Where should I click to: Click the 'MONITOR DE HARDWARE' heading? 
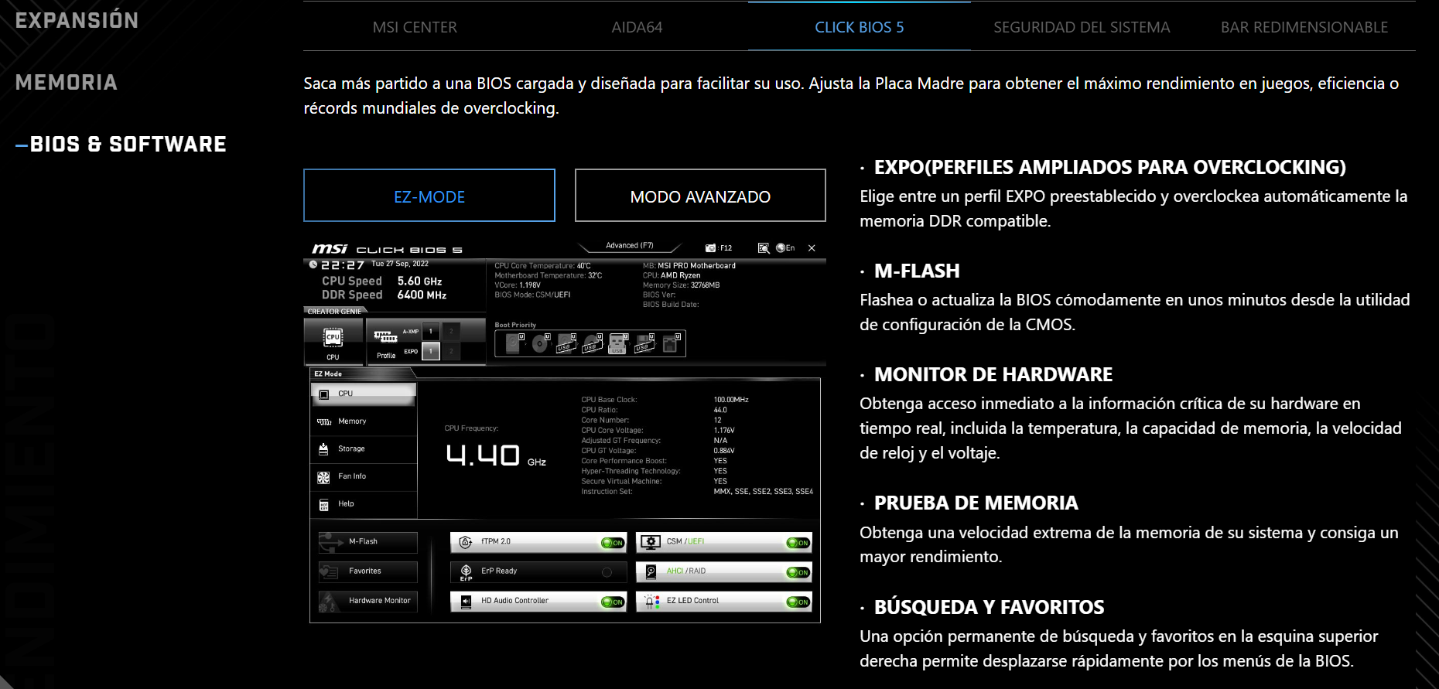pyautogui.click(x=993, y=374)
